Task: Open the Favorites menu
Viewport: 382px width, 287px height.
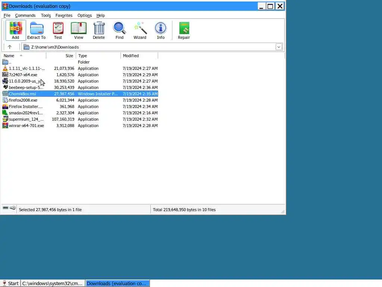Action: [64, 15]
